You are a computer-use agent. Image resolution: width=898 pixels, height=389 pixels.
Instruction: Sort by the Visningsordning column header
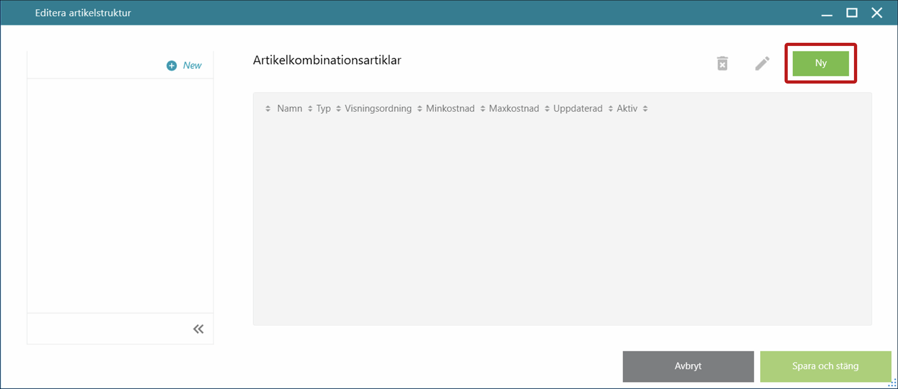pos(378,109)
